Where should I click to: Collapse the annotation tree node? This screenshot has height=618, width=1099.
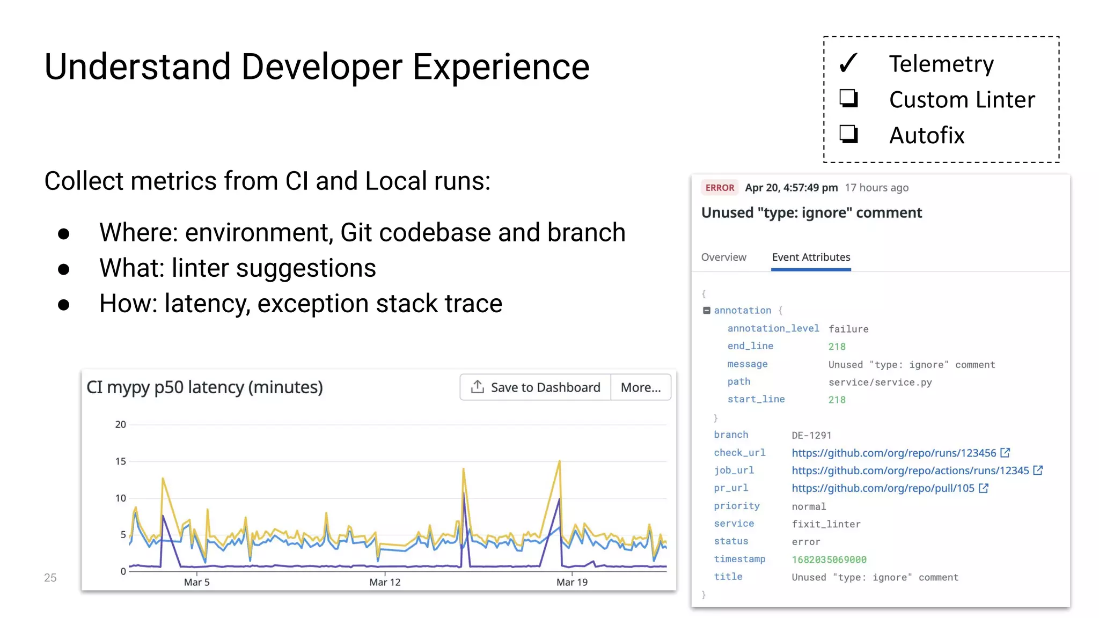[x=707, y=310]
